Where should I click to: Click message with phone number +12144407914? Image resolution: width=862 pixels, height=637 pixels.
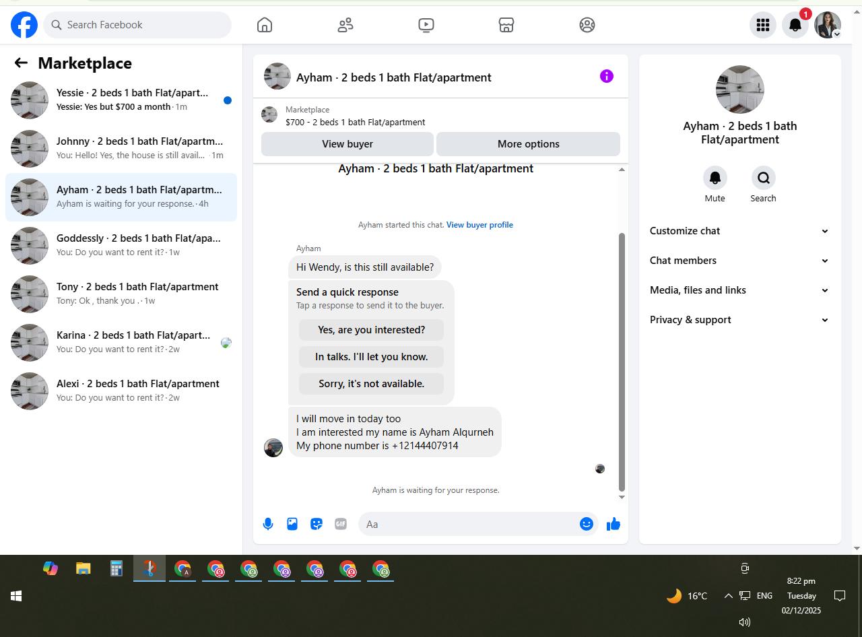click(x=395, y=432)
